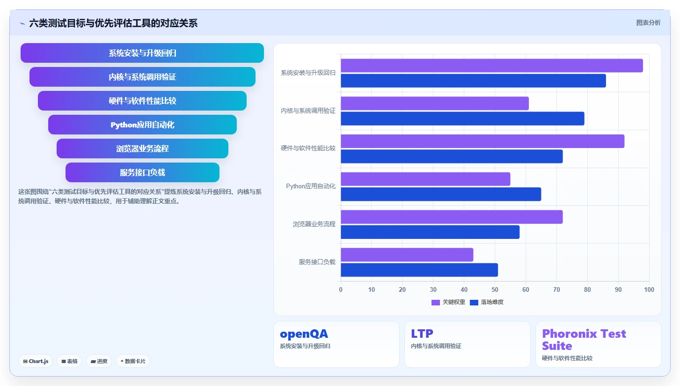680x386 pixels.
Task: Click the 100 tick on x-axis
Action: click(x=649, y=289)
